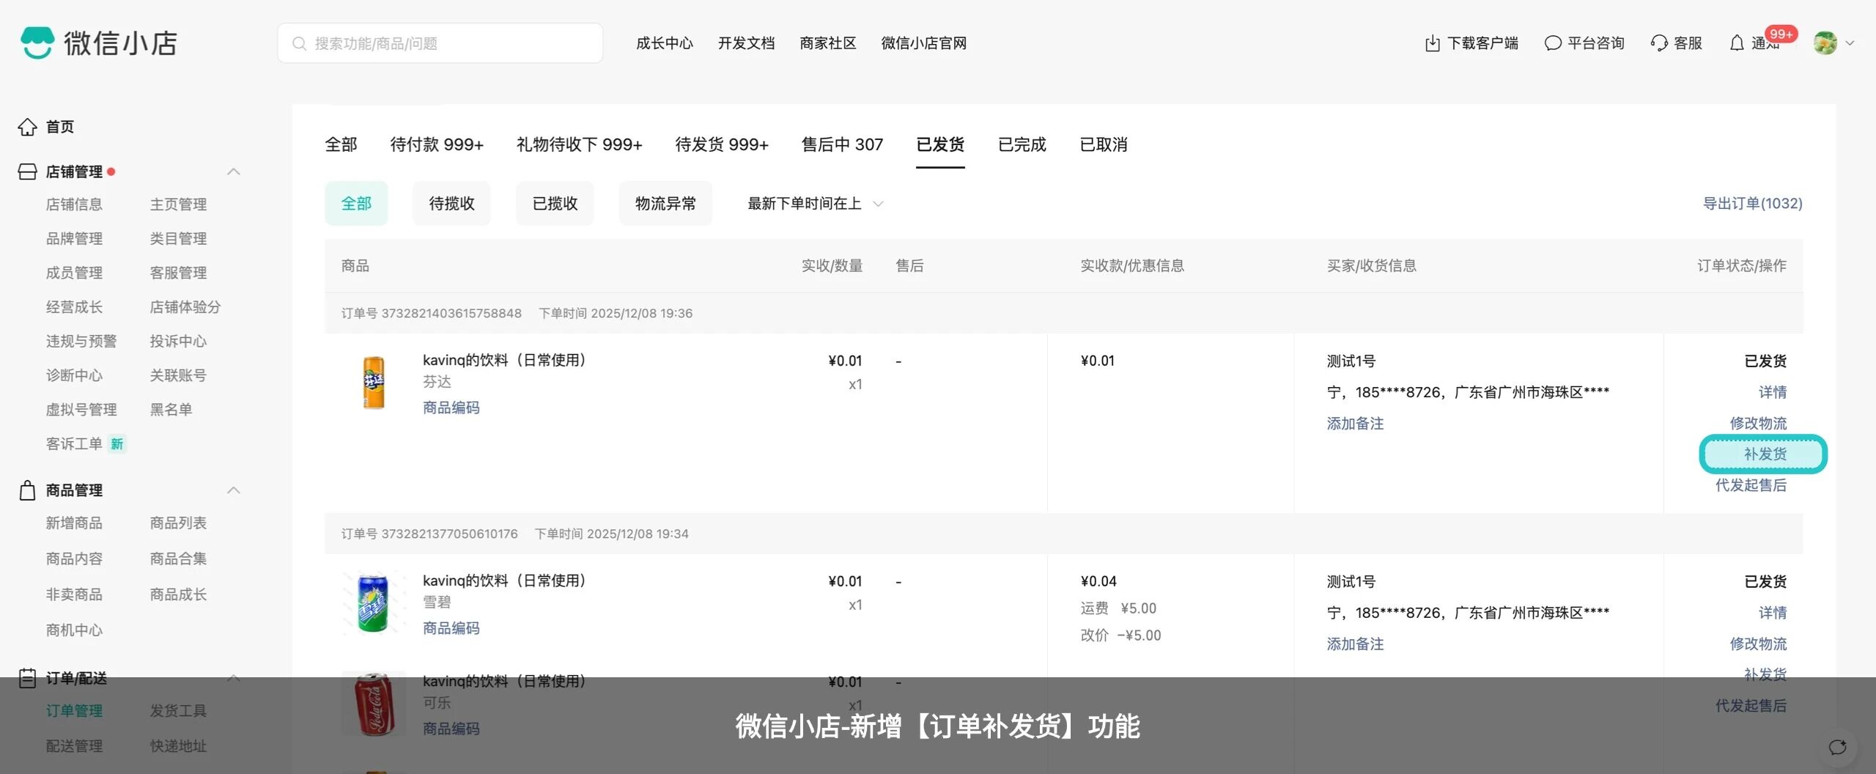The height and width of the screenshot is (774, 1876).
Task: Filter orders by 待揽收
Action: point(451,203)
